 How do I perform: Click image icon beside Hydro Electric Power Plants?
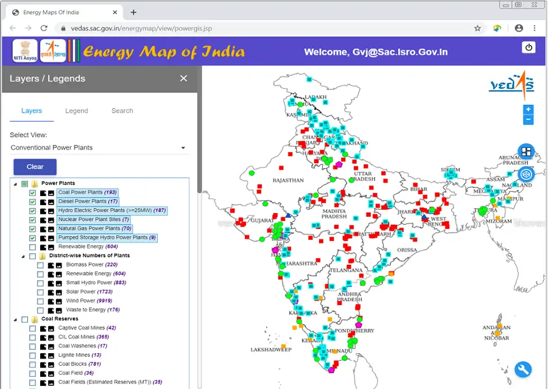51,211
